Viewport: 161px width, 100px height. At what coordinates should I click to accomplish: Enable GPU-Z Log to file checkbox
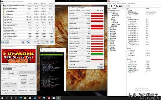(x=70, y=64)
